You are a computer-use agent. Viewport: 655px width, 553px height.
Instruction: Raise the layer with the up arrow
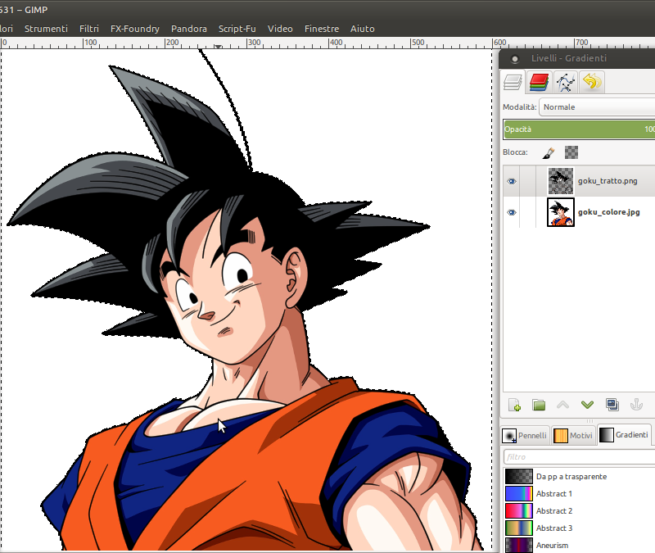(562, 405)
